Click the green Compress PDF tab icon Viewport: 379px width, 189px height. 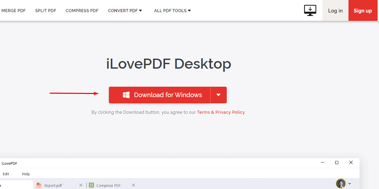point(91,185)
